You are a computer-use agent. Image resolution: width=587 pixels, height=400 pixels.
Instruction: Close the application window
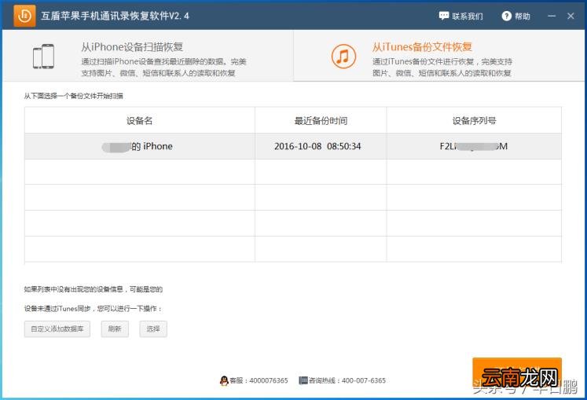click(570, 16)
